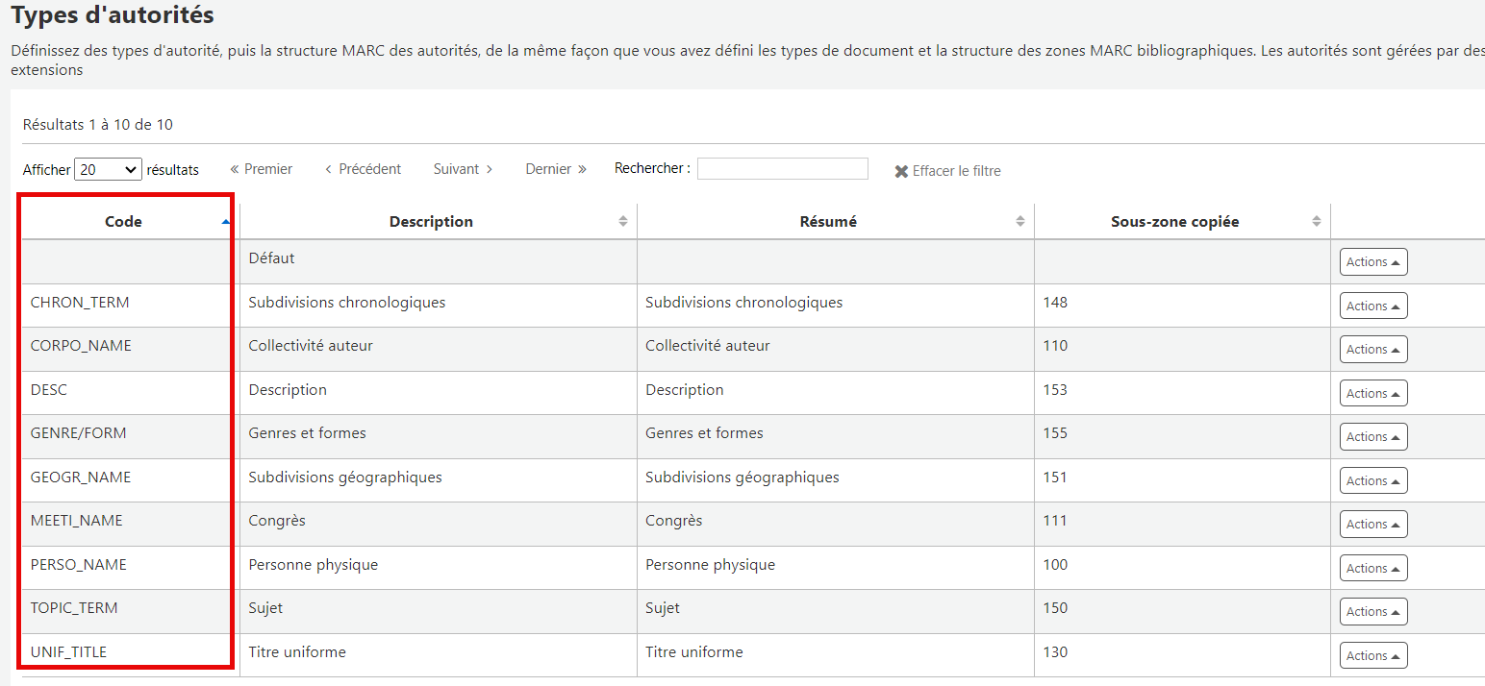Open Actions menu for GENRE/FORM row
The image size is (1485, 686).
click(x=1373, y=437)
